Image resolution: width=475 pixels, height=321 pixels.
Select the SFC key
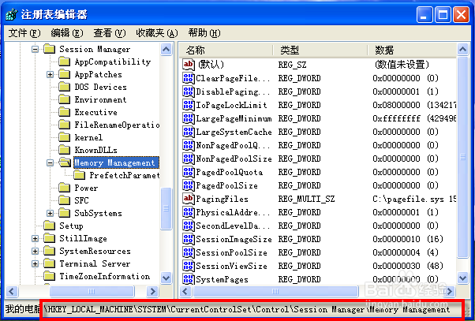coord(81,200)
